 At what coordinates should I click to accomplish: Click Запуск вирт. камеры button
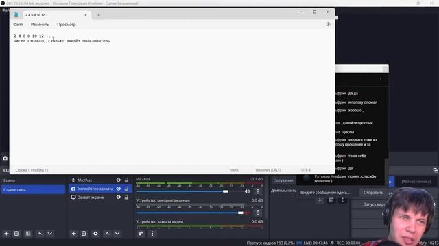tap(375, 204)
